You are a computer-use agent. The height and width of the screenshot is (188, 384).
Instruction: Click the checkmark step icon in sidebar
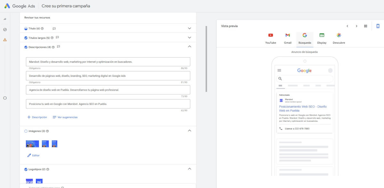5,30
